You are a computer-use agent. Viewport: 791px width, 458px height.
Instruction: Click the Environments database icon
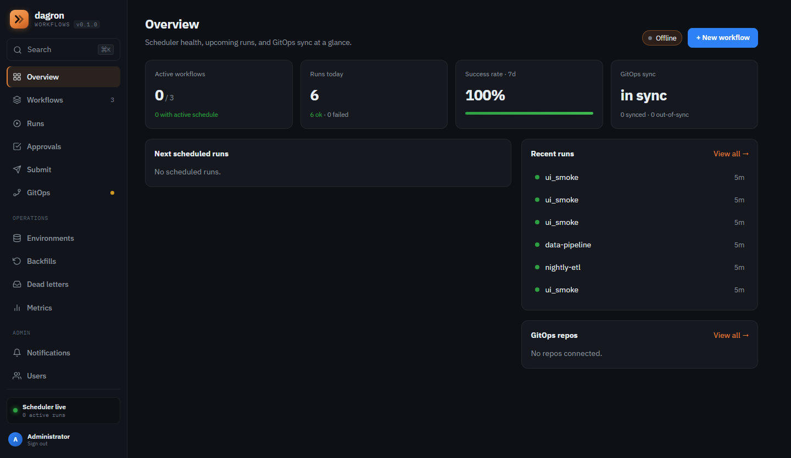click(17, 238)
